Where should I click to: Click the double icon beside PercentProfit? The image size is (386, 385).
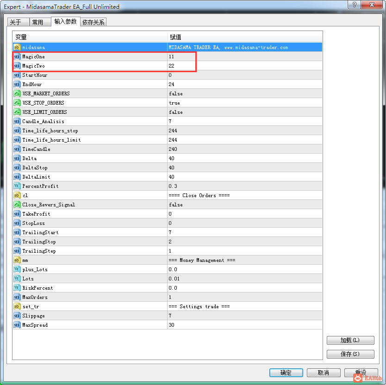pos(17,186)
